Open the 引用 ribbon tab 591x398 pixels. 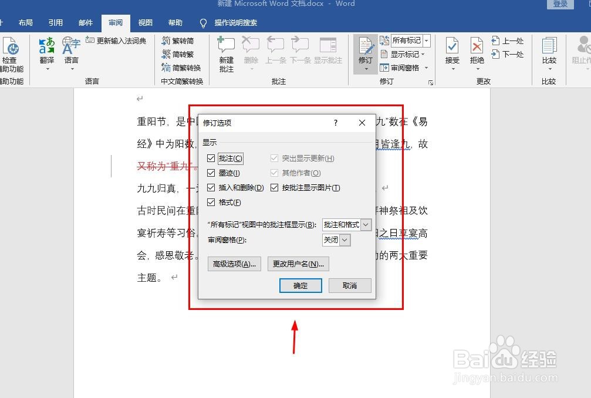(56, 23)
